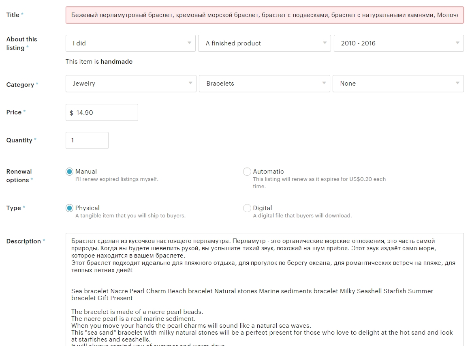Select the Automatic renewal radio button
This screenshot has height=346, width=472.
(247, 172)
